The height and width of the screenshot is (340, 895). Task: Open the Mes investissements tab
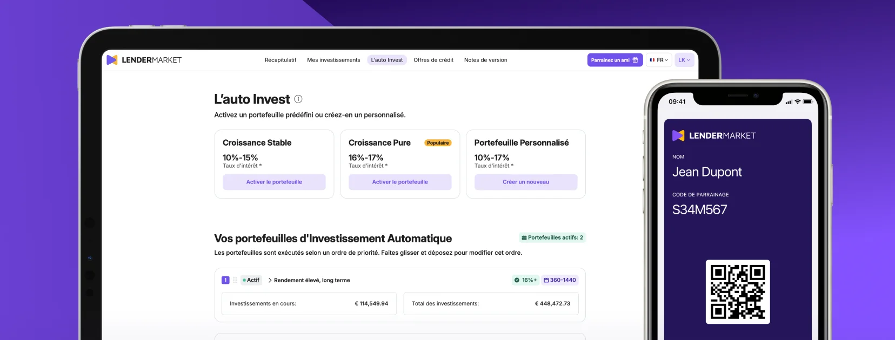333,60
